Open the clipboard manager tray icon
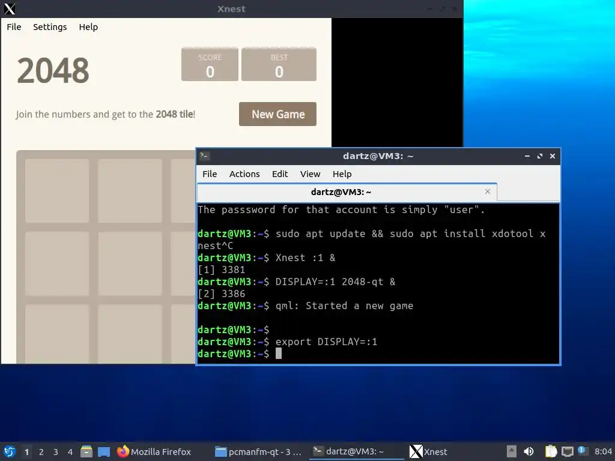This screenshot has width=615, height=461. click(551, 451)
